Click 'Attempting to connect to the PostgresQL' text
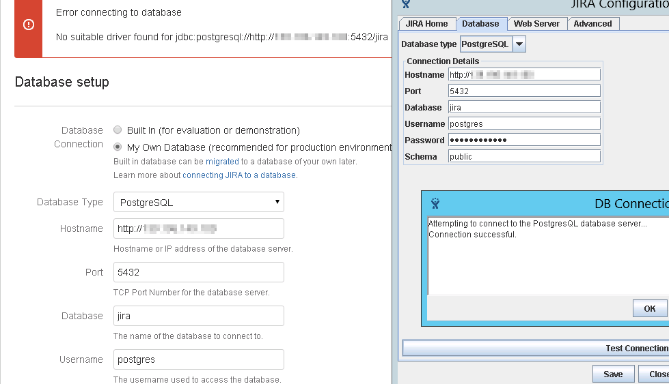 [x=538, y=224]
